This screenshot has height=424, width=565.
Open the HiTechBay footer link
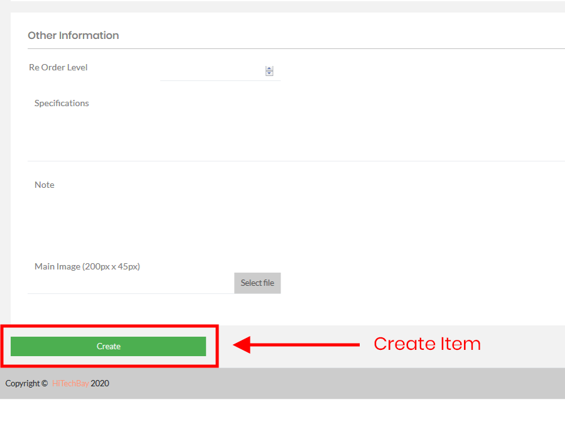(70, 383)
